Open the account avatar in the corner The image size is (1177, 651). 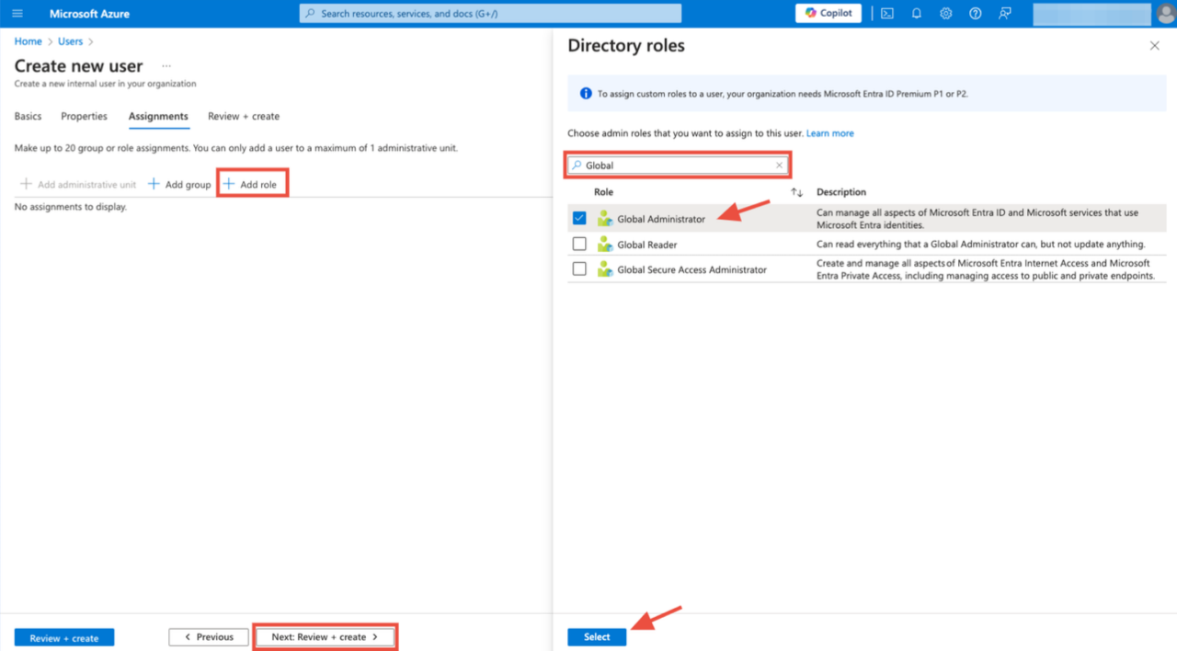pos(1165,13)
